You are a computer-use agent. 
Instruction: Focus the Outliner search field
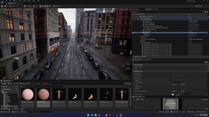(170, 12)
